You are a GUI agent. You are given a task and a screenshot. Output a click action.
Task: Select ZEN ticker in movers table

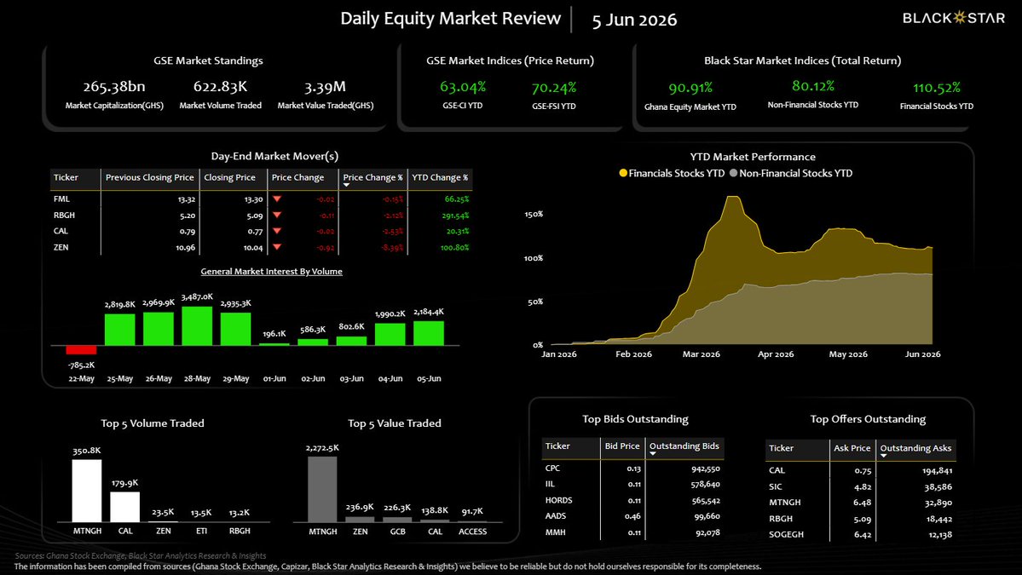coord(61,247)
